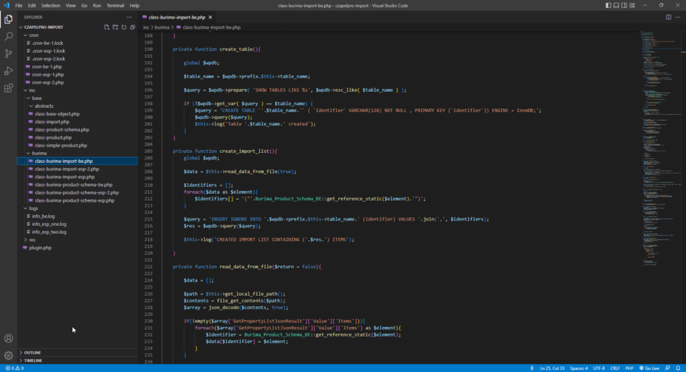This screenshot has height=372, width=686.
Task: Expand the OUTLINE section
Action: [x=78, y=353]
